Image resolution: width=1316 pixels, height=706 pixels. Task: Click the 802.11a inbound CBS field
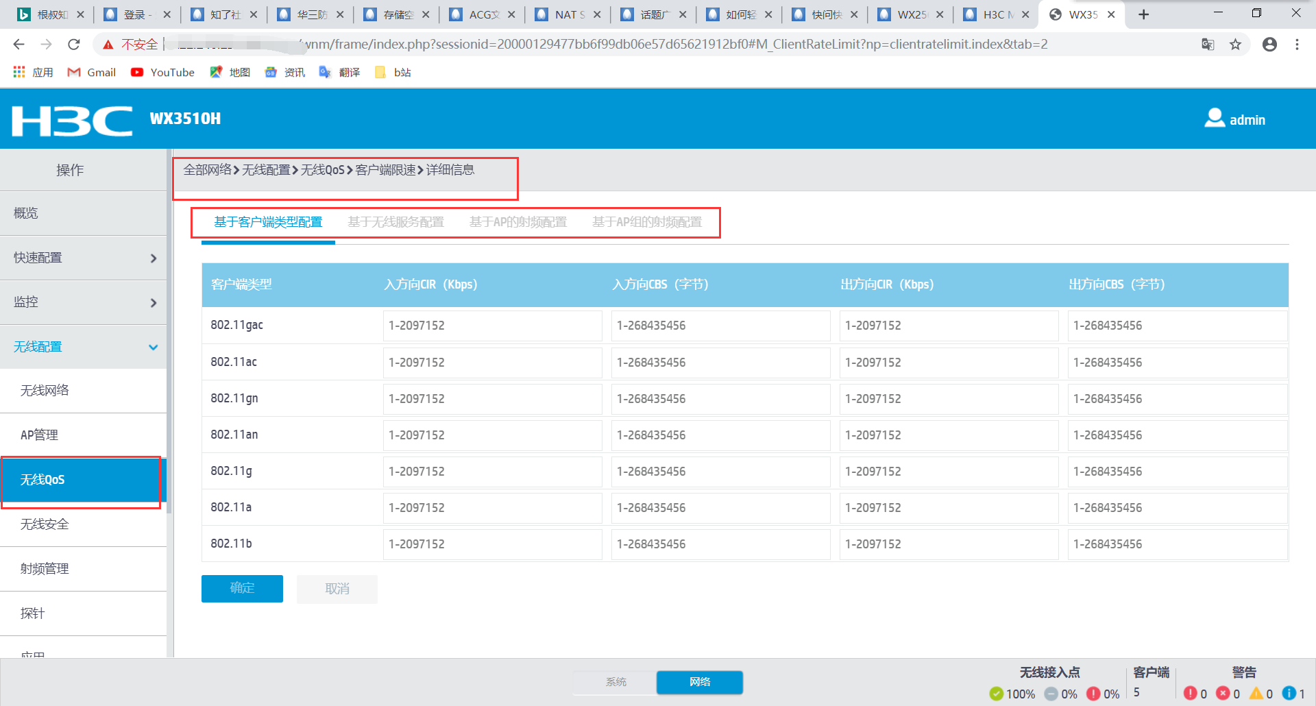tap(720, 508)
